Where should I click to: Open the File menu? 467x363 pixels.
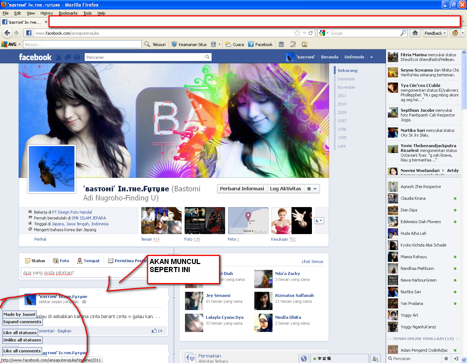click(5, 13)
